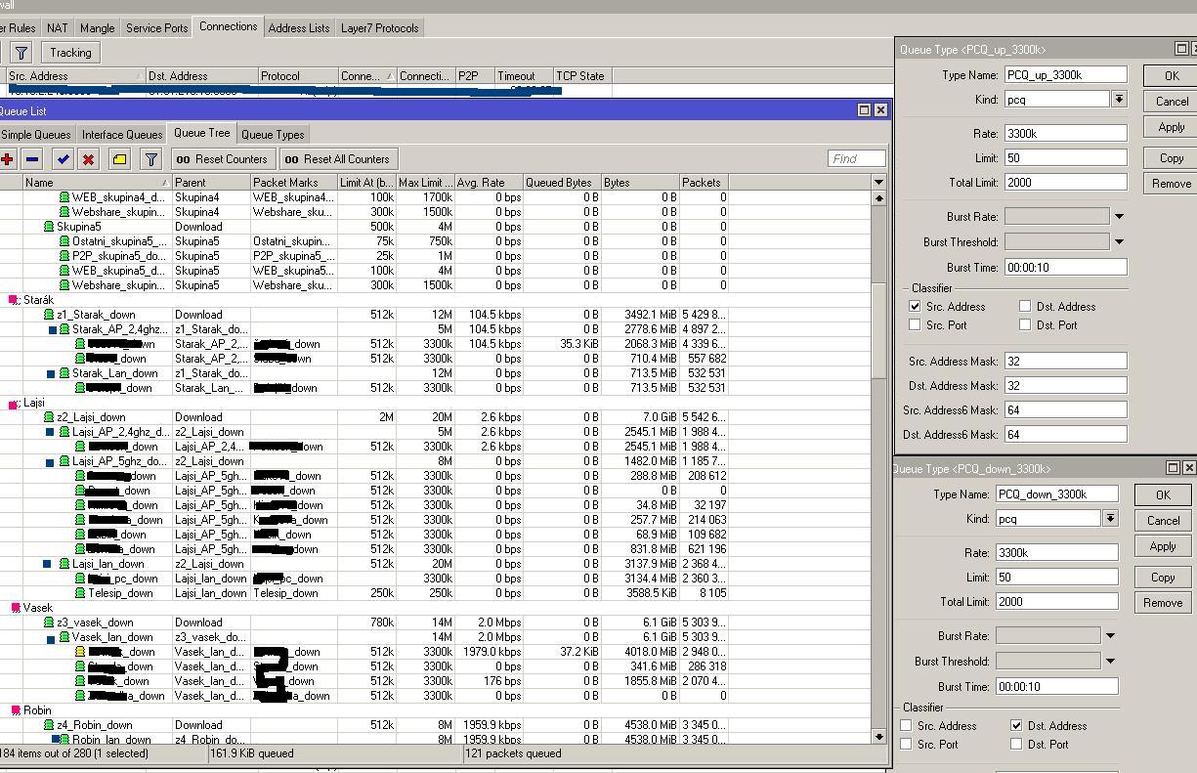Click the queue icon of z1_Starak_down
The image size is (1197, 773).
point(49,315)
